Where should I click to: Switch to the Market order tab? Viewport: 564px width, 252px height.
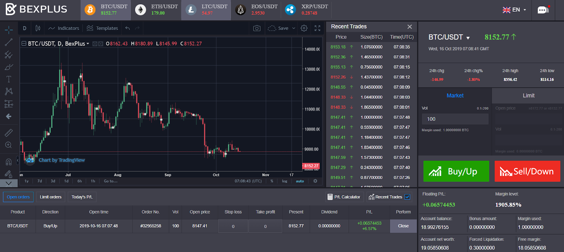[455, 96]
